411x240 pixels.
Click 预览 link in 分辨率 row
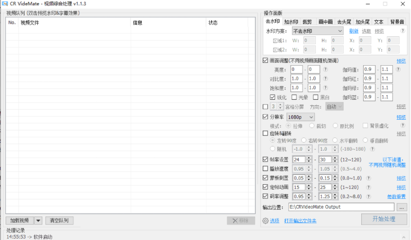click(401, 117)
